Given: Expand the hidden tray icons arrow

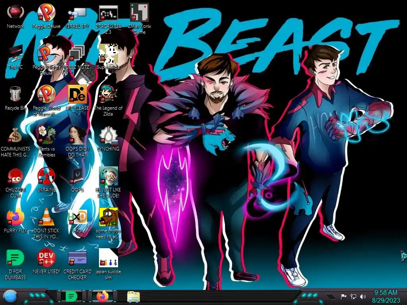Looking at the screenshot, I should (331, 297).
